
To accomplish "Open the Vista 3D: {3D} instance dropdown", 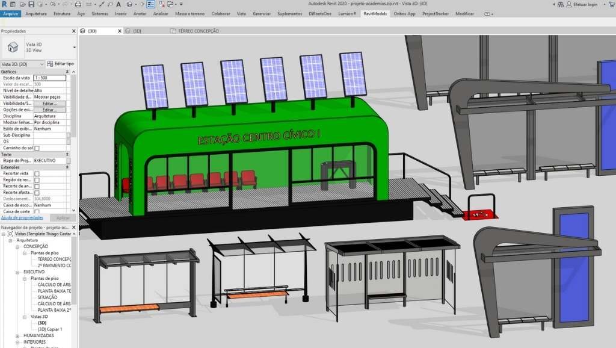I will point(42,64).
